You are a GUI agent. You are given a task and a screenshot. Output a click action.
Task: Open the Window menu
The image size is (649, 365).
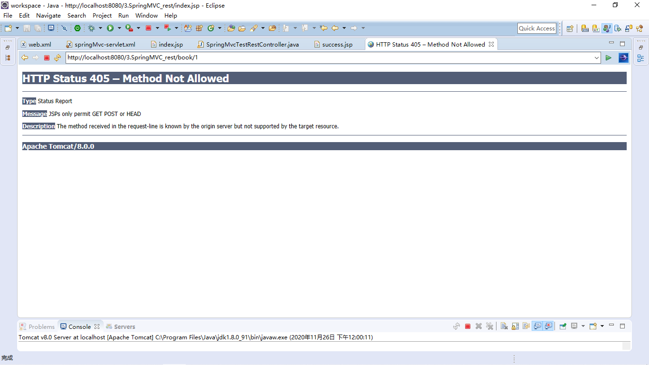pos(147,16)
